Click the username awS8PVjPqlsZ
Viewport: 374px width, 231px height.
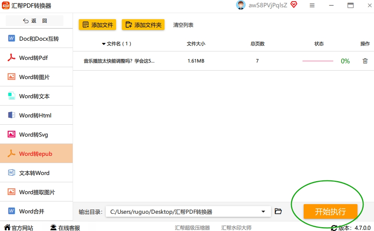coord(268,5)
